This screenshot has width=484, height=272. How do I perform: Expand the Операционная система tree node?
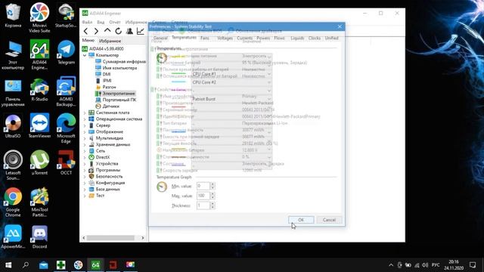[85, 119]
